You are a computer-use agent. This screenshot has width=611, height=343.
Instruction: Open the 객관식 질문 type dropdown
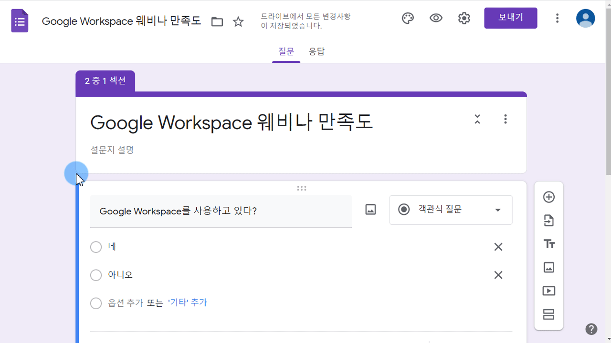pos(451,210)
